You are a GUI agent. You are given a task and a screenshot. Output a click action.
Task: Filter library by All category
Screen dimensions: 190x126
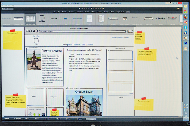(x=55, y=12)
